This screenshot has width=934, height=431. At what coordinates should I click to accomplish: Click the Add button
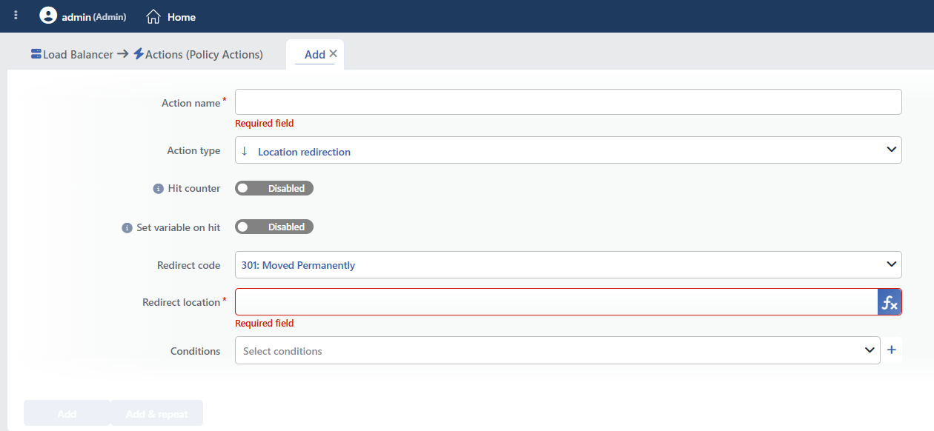[67, 413]
